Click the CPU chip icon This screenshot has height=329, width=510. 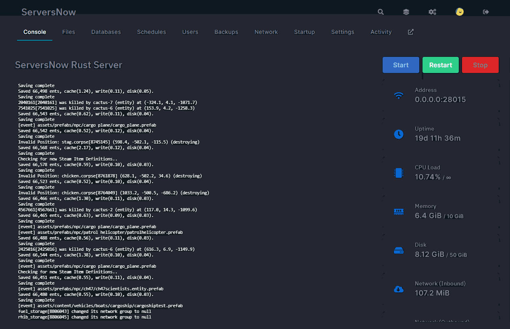click(398, 173)
